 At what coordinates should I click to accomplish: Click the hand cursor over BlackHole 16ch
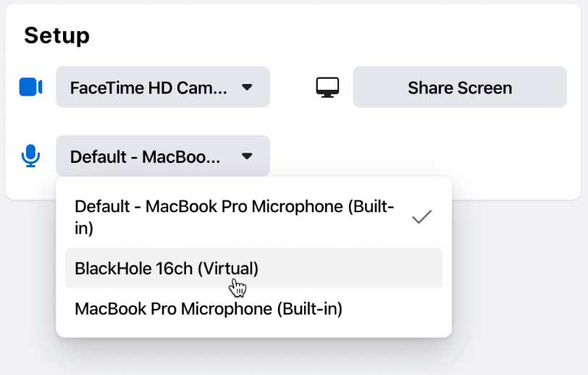pos(237,287)
